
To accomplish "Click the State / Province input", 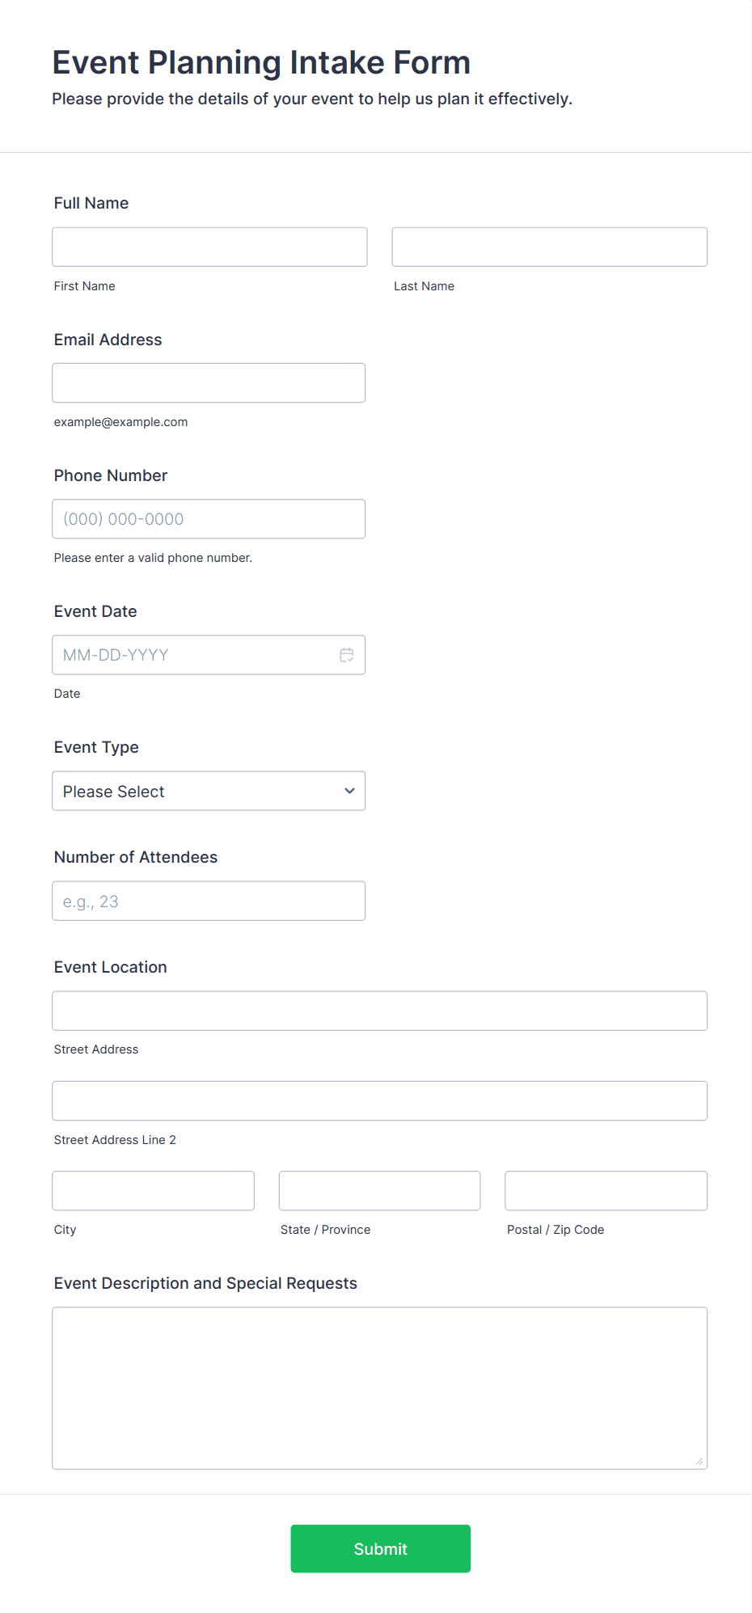I will click(379, 1190).
